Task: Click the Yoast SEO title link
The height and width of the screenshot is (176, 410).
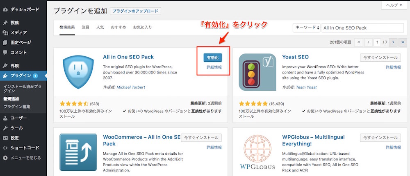Action: point(296,57)
